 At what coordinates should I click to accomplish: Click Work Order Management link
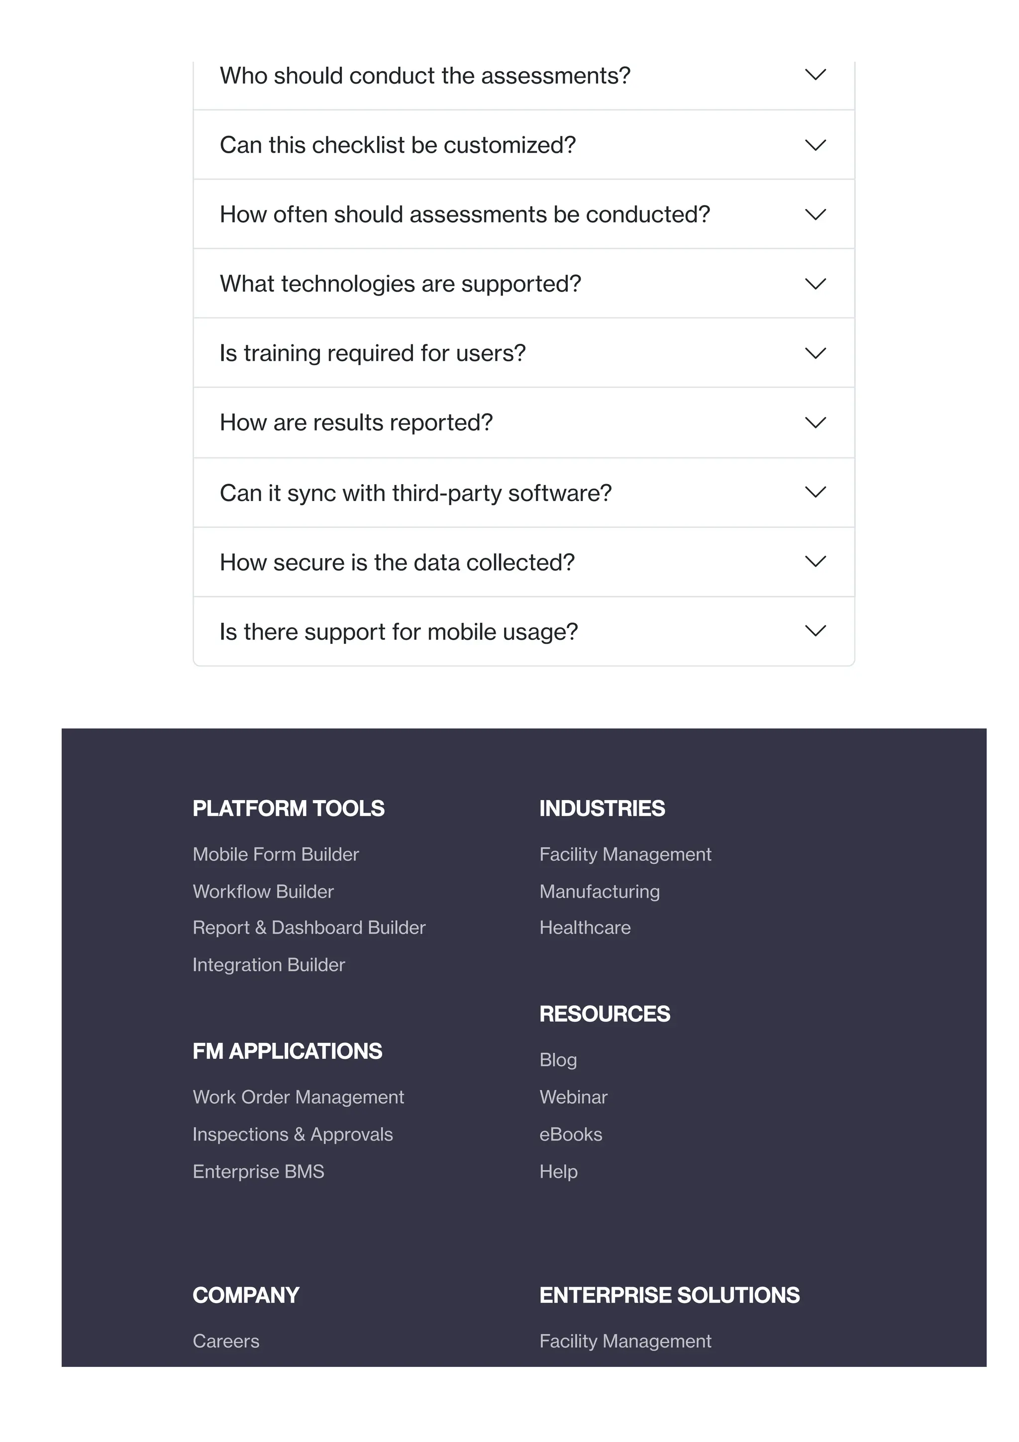pyautogui.click(x=298, y=1097)
